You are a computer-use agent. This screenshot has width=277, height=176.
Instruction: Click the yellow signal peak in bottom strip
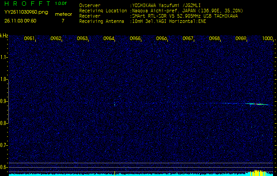pyautogui.click(x=256, y=172)
